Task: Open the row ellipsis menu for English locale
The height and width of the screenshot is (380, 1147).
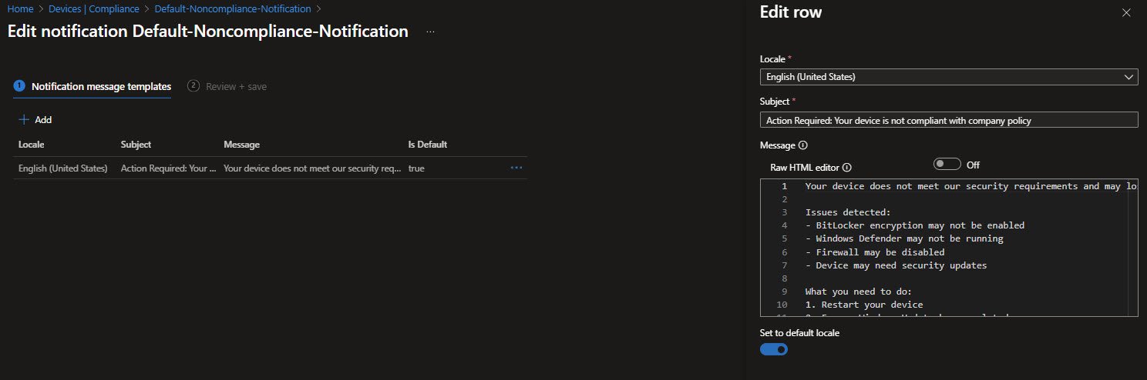Action: click(x=516, y=168)
